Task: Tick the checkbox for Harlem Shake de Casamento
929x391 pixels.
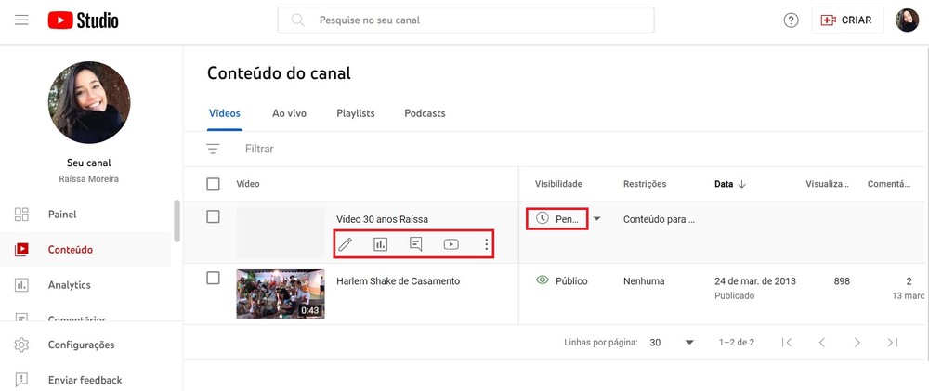Action: (214, 278)
